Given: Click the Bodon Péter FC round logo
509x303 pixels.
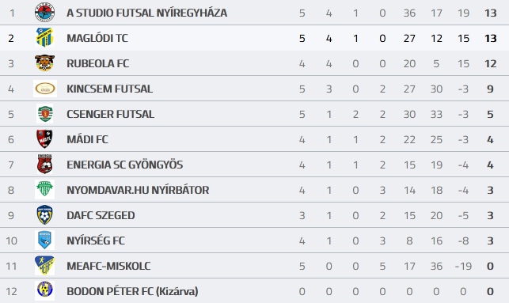Looking at the screenshot, I should coord(45,290).
